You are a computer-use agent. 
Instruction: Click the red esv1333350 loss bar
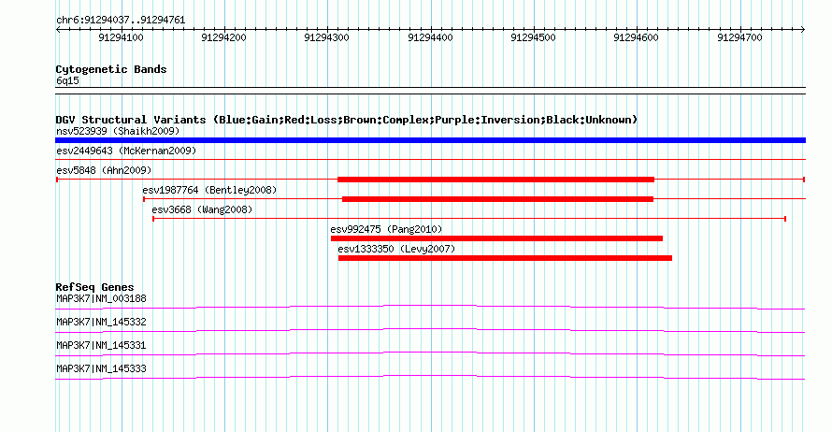505,258
